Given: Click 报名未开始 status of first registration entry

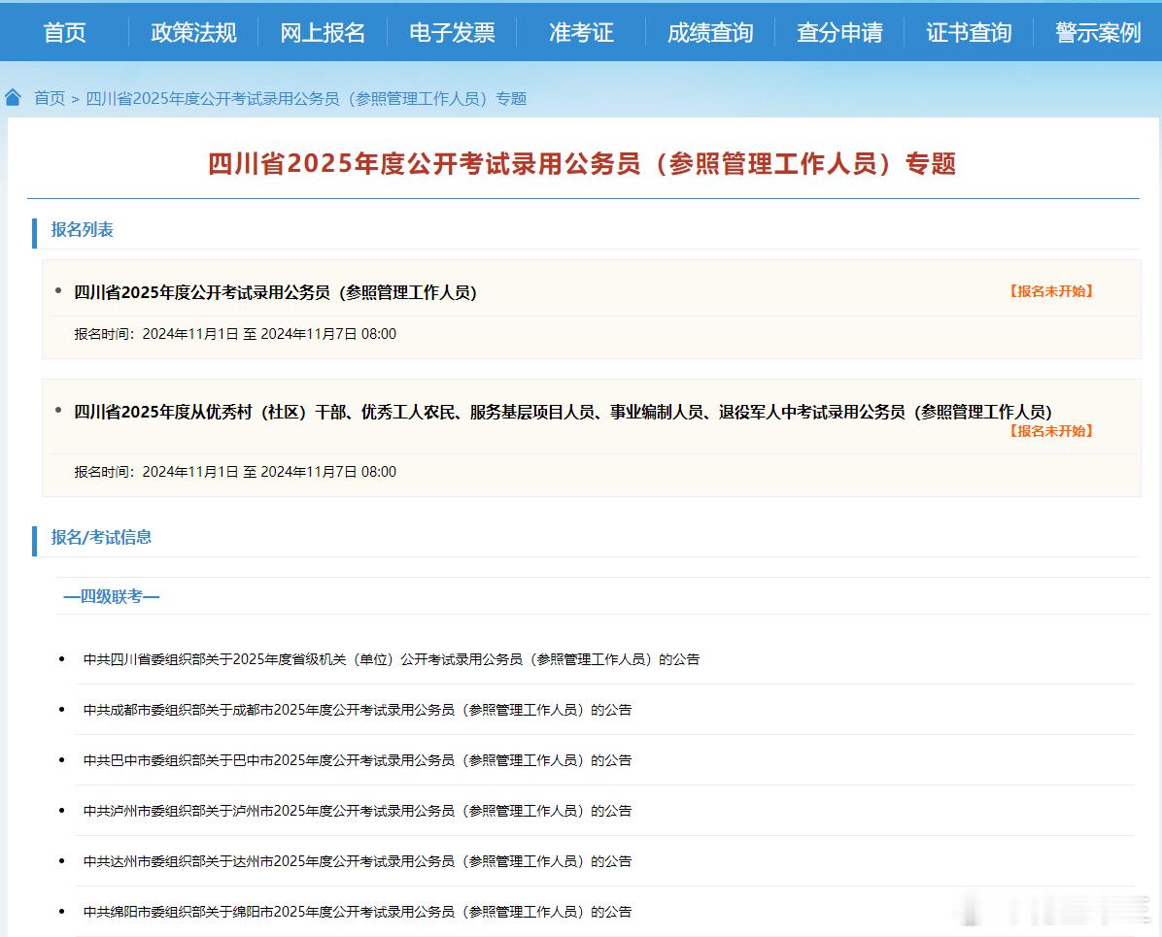Looking at the screenshot, I should click(x=1051, y=291).
